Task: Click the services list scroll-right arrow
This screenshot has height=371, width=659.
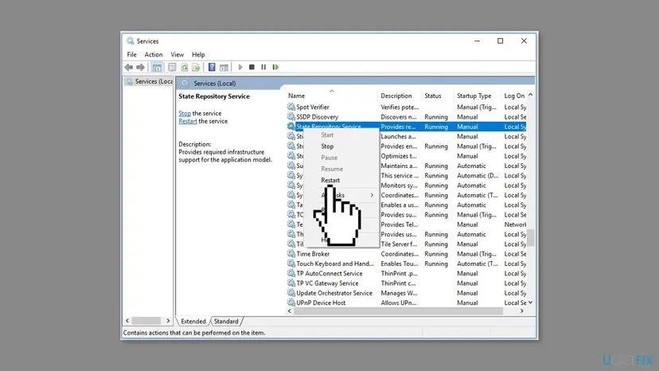Action: (x=522, y=311)
